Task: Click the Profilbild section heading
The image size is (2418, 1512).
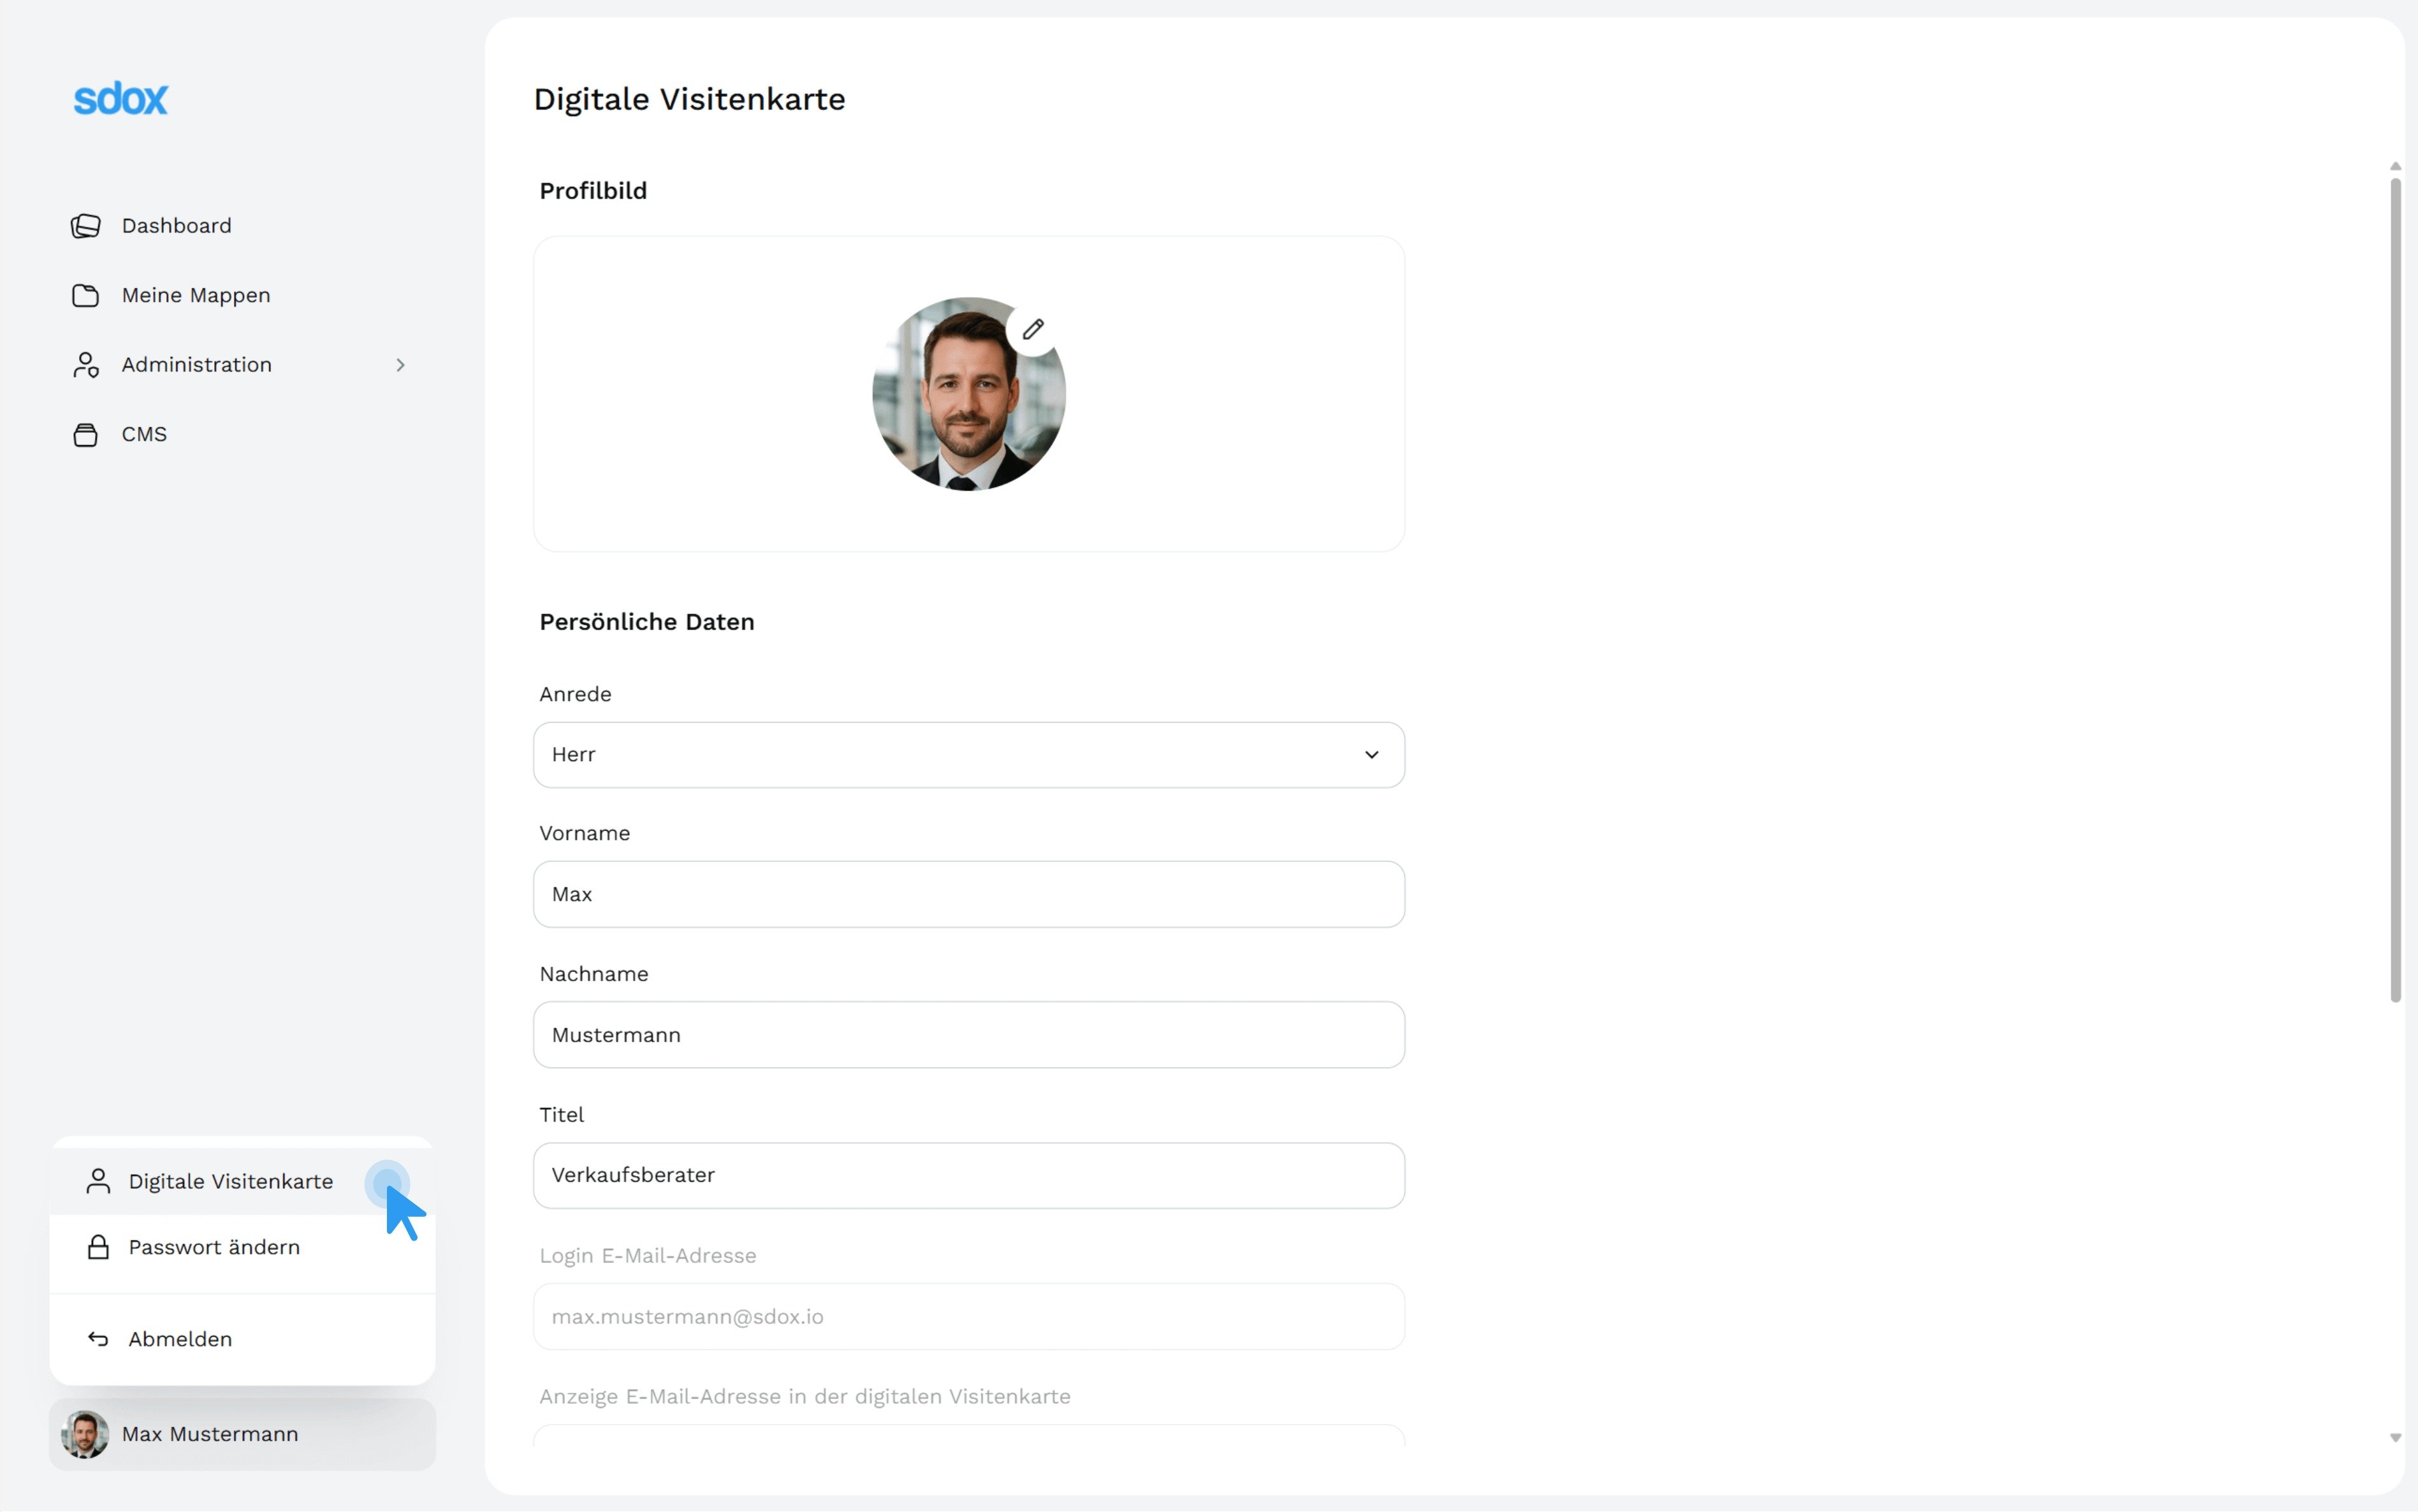Action: click(593, 191)
